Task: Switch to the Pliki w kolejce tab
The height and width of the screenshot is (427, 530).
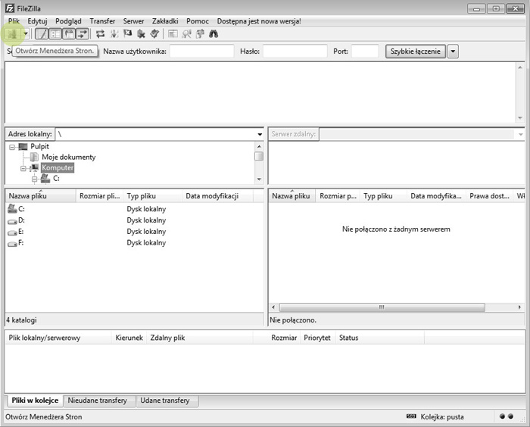Action: point(35,401)
